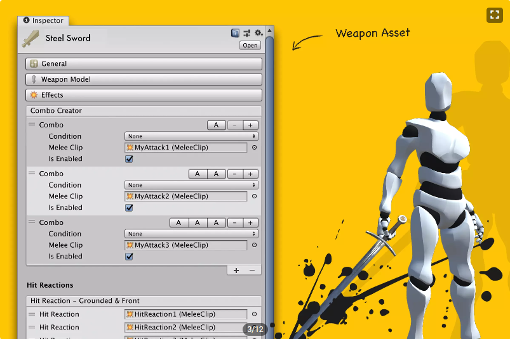The width and height of the screenshot is (510, 339).
Task: Disable Is Enabled for MyAttack2 combo
Action: (129, 208)
